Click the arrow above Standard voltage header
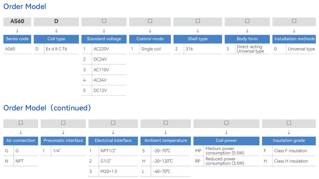319x179 pixels. pyautogui.click(x=104, y=31)
